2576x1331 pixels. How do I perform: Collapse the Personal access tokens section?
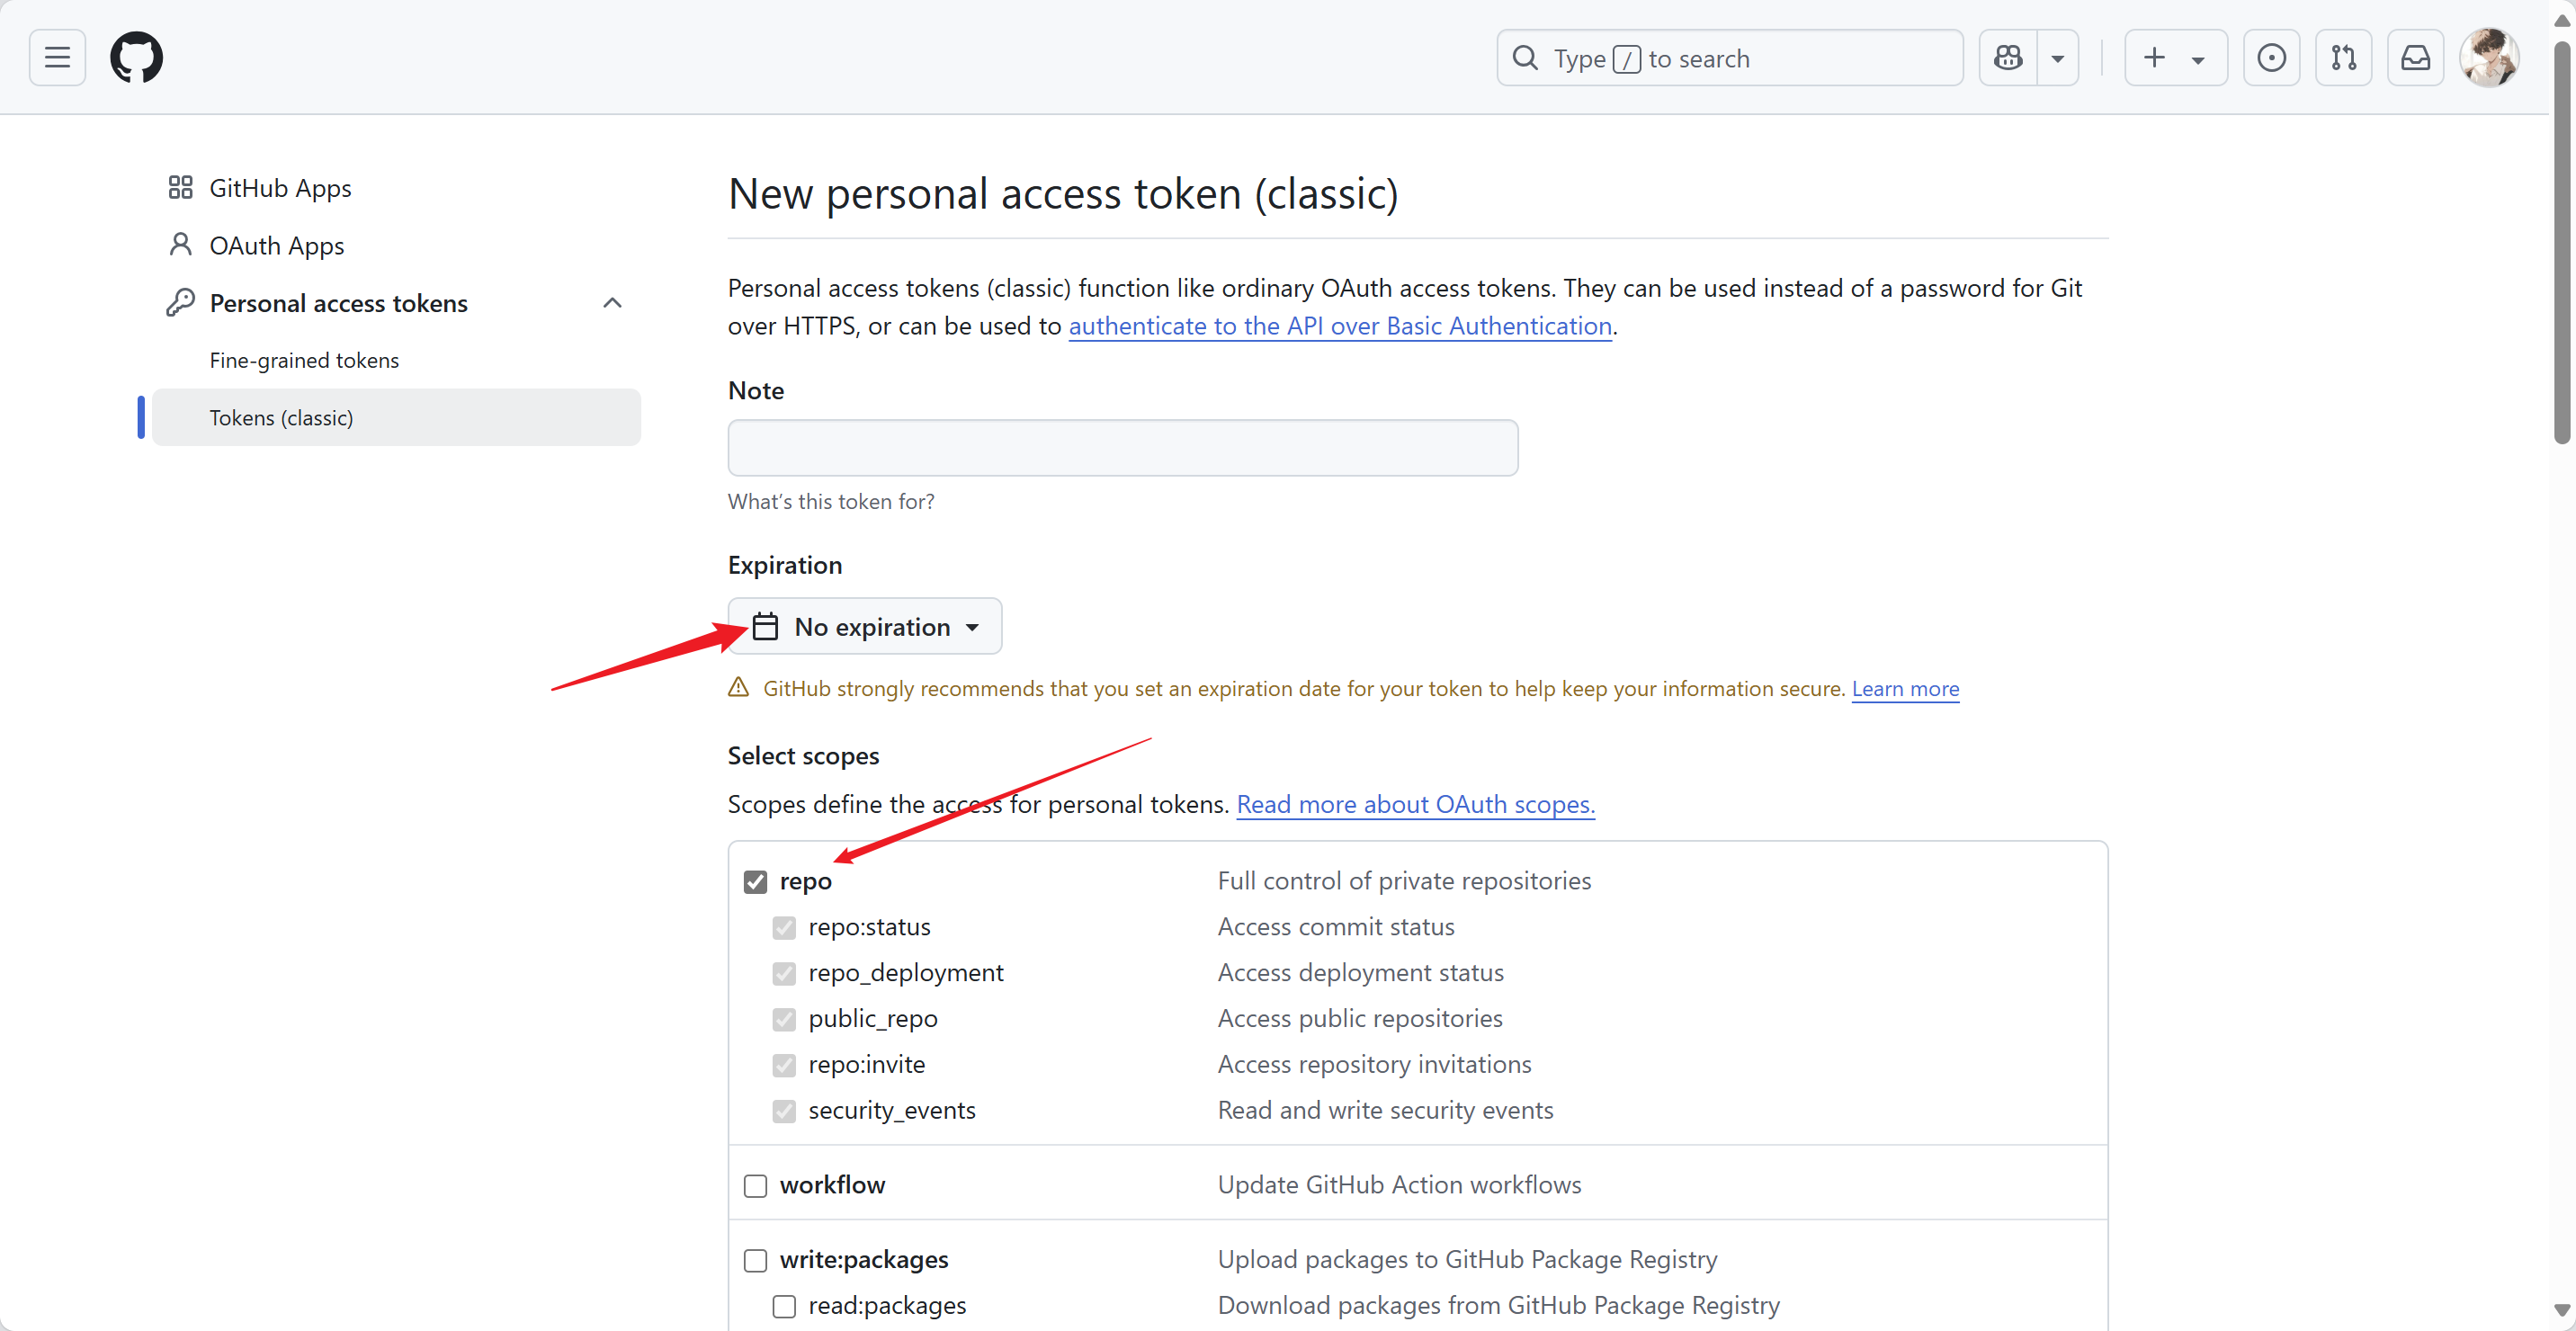pos(612,303)
